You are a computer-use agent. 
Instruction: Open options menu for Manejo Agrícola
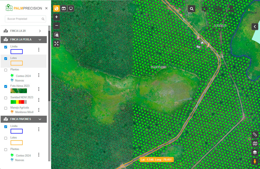click(x=39, y=110)
